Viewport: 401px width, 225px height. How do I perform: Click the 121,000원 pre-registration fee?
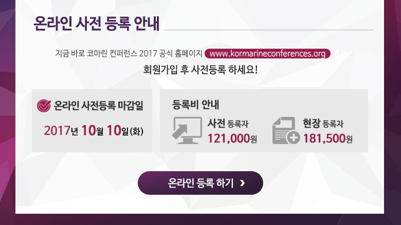[232, 138]
